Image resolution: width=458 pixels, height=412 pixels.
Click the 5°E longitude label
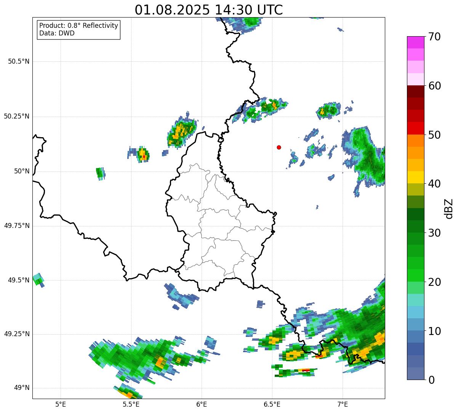pyautogui.click(x=61, y=404)
